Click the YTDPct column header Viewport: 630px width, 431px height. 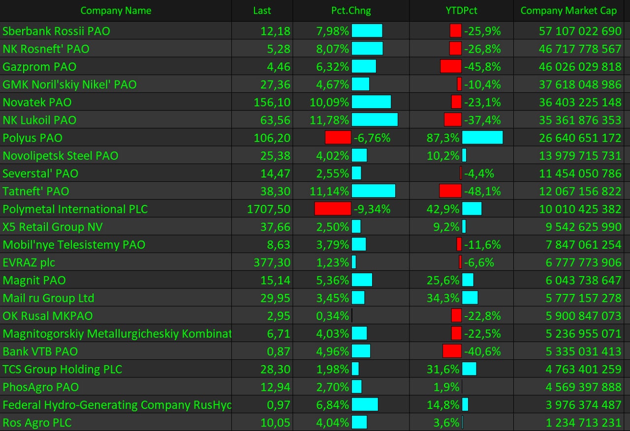[x=461, y=10]
